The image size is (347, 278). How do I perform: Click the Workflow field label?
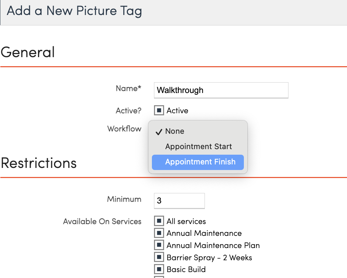(124, 129)
